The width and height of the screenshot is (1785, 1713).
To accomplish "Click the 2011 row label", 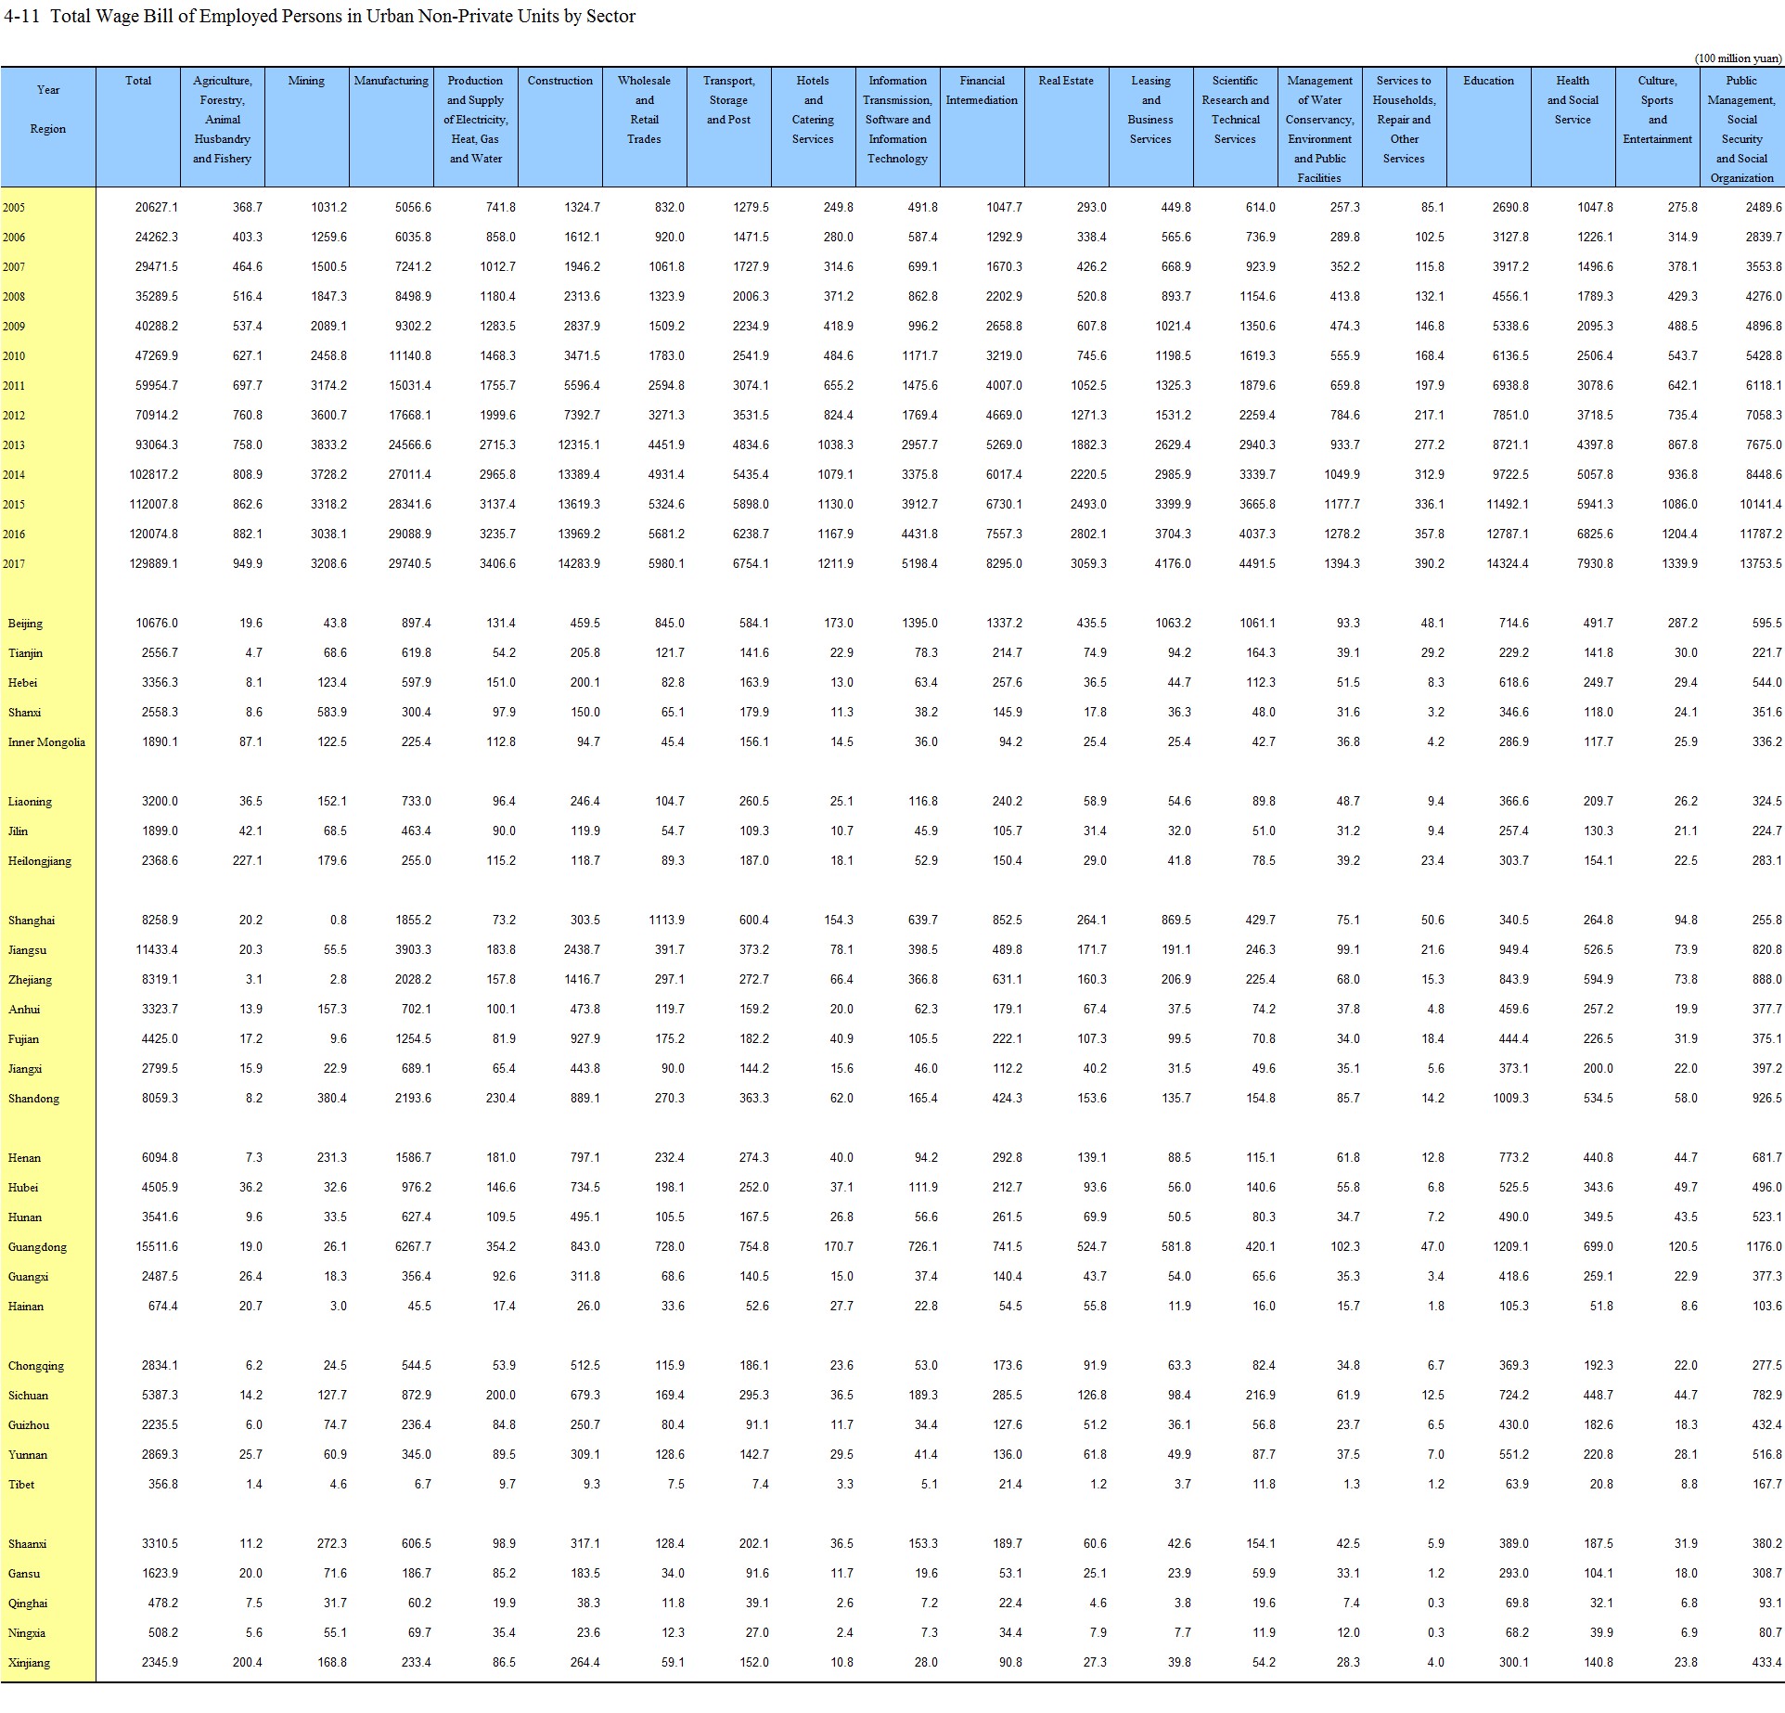I will click(x=14, y=386).
